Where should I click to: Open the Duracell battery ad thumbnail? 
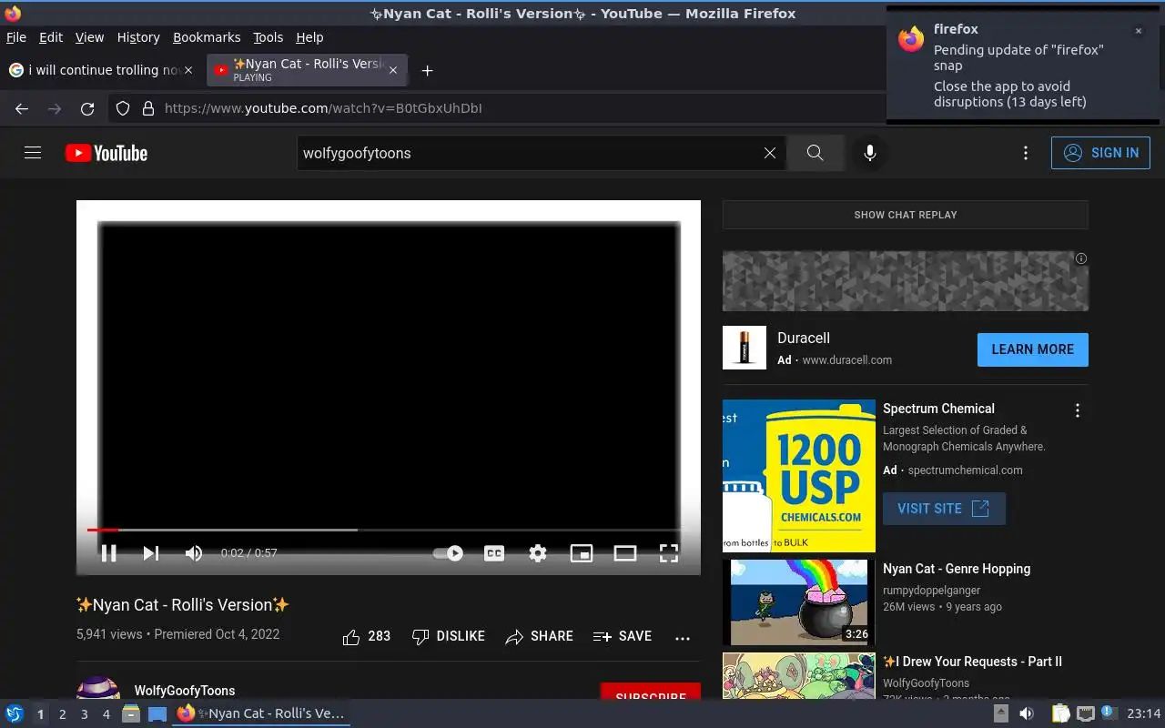click(x=745, y=348)
